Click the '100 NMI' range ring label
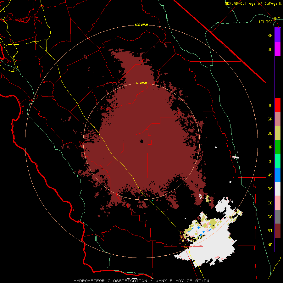Image resolution: width=283 pixels, height=283 pixels. pos(141,25)
